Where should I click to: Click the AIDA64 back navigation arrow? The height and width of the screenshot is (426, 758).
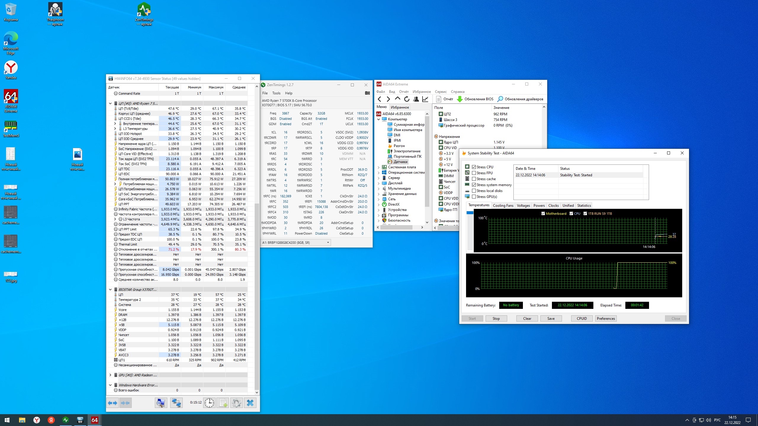[x=380, y=99]
